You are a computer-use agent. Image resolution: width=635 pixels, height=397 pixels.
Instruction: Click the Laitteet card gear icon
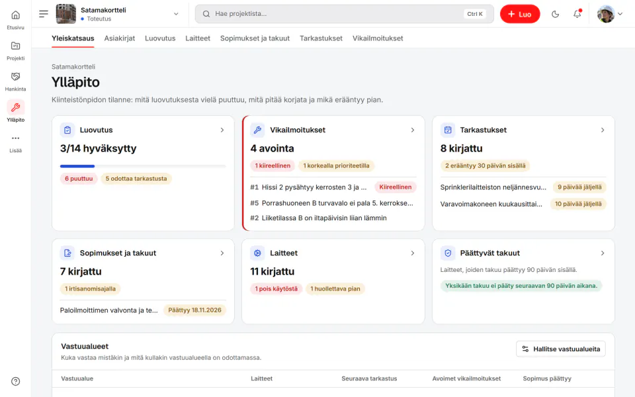tap(257, 253)
